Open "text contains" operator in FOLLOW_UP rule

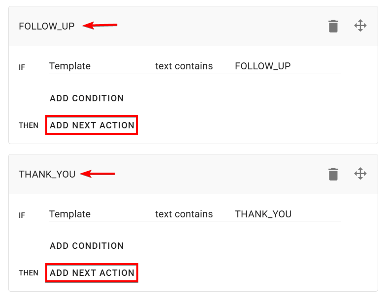point(184,66)
